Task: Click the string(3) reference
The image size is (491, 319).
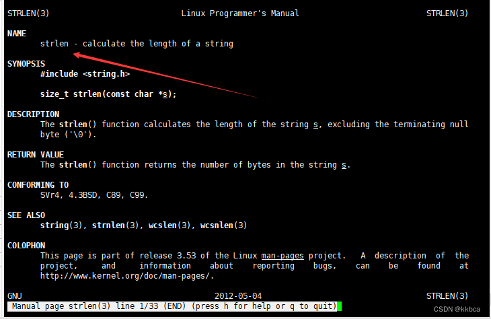Action: click(61, 225)
